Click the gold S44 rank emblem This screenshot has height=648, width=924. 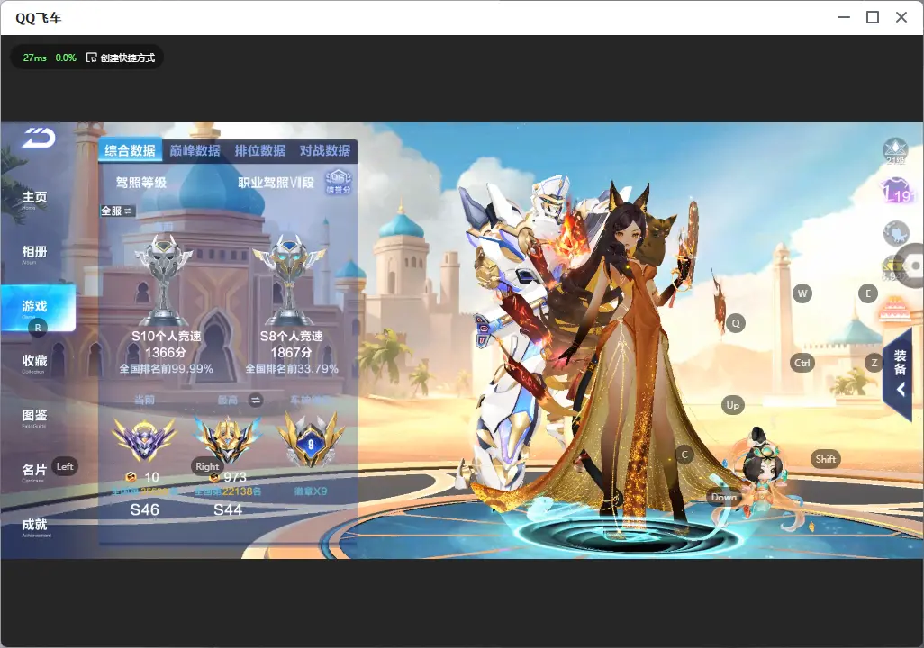(x=228, y=439)
